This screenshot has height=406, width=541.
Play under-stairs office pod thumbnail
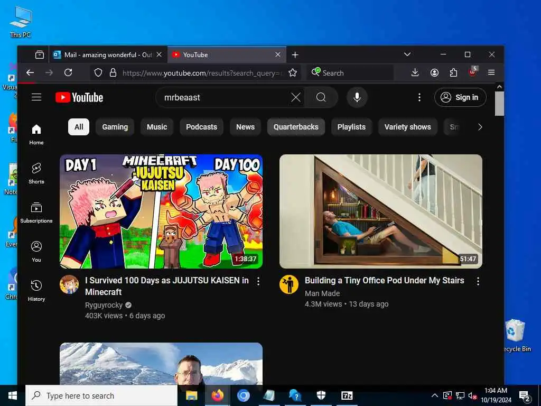pos(381,211)
